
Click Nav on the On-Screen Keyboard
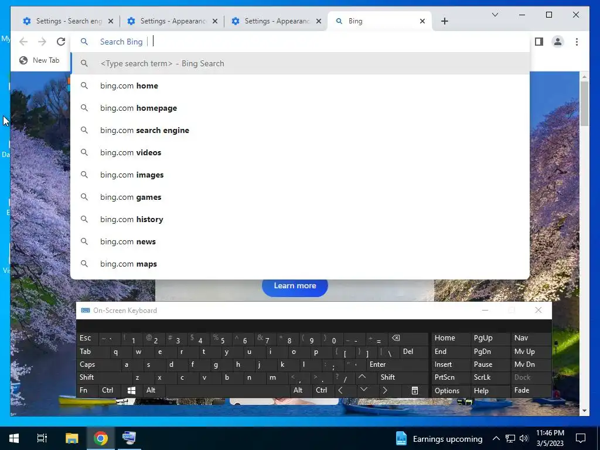coord(531,338)
